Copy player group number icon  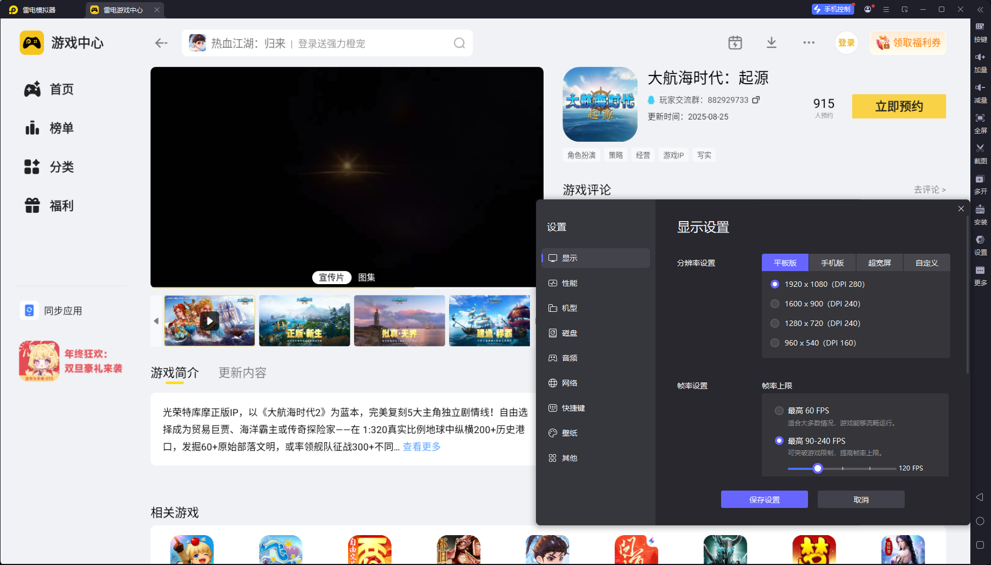click(756, 100)
